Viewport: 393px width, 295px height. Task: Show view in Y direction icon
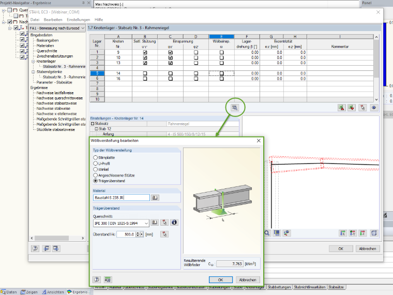pos(353,233)
